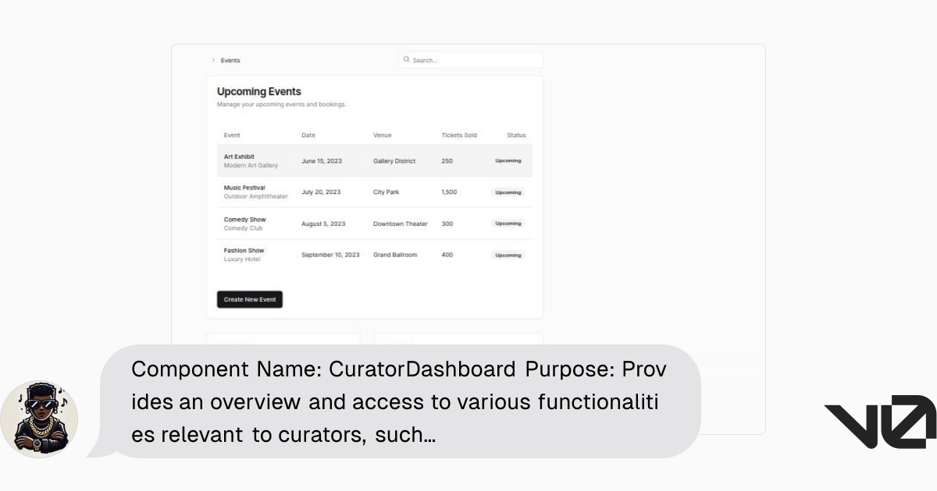This screenshot has width=937, height=491.
Task: Click the September 10, 2023 date cell
Action: 331,255
